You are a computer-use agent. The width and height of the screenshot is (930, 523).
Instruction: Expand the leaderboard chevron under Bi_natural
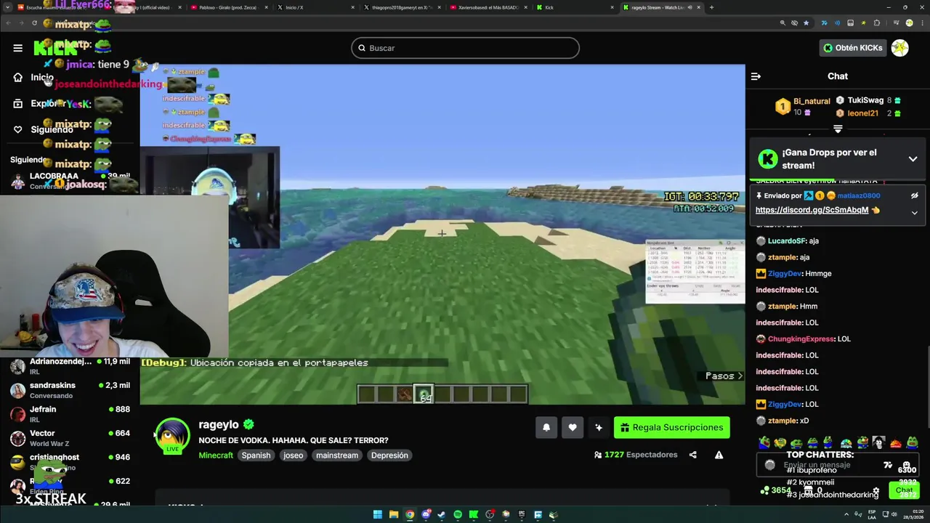pyautogui.click(x=838, y=129)
